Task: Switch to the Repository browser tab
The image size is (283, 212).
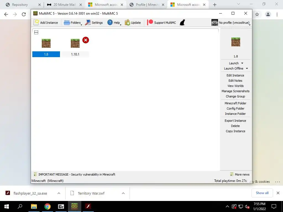Action: 20,5
